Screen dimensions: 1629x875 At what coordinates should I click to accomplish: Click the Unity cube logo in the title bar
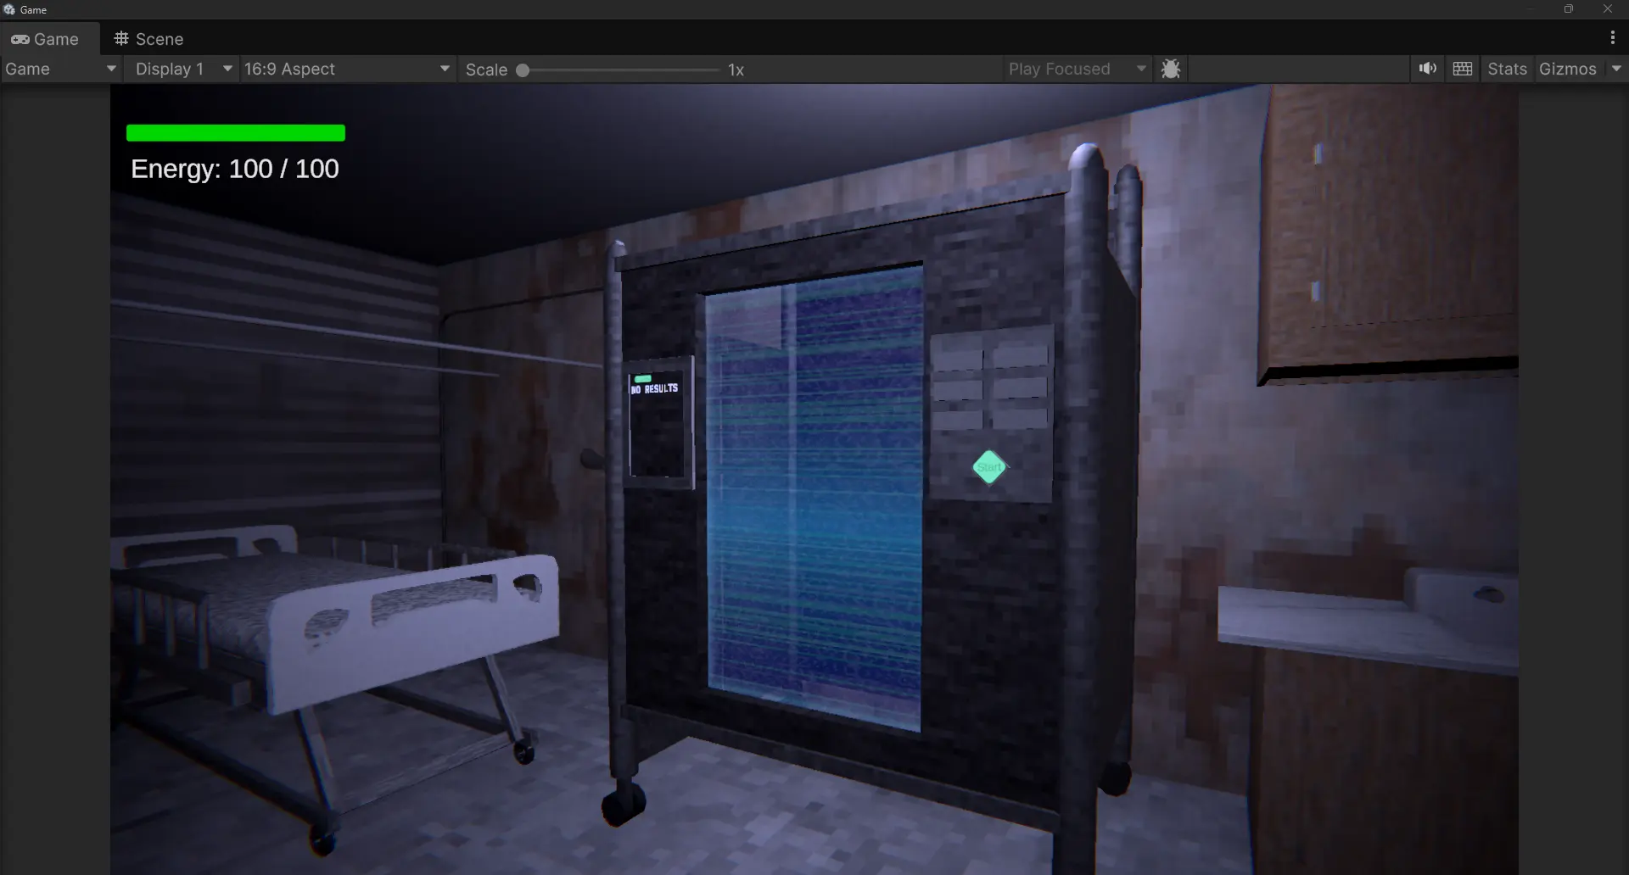(x=9, y=9)
